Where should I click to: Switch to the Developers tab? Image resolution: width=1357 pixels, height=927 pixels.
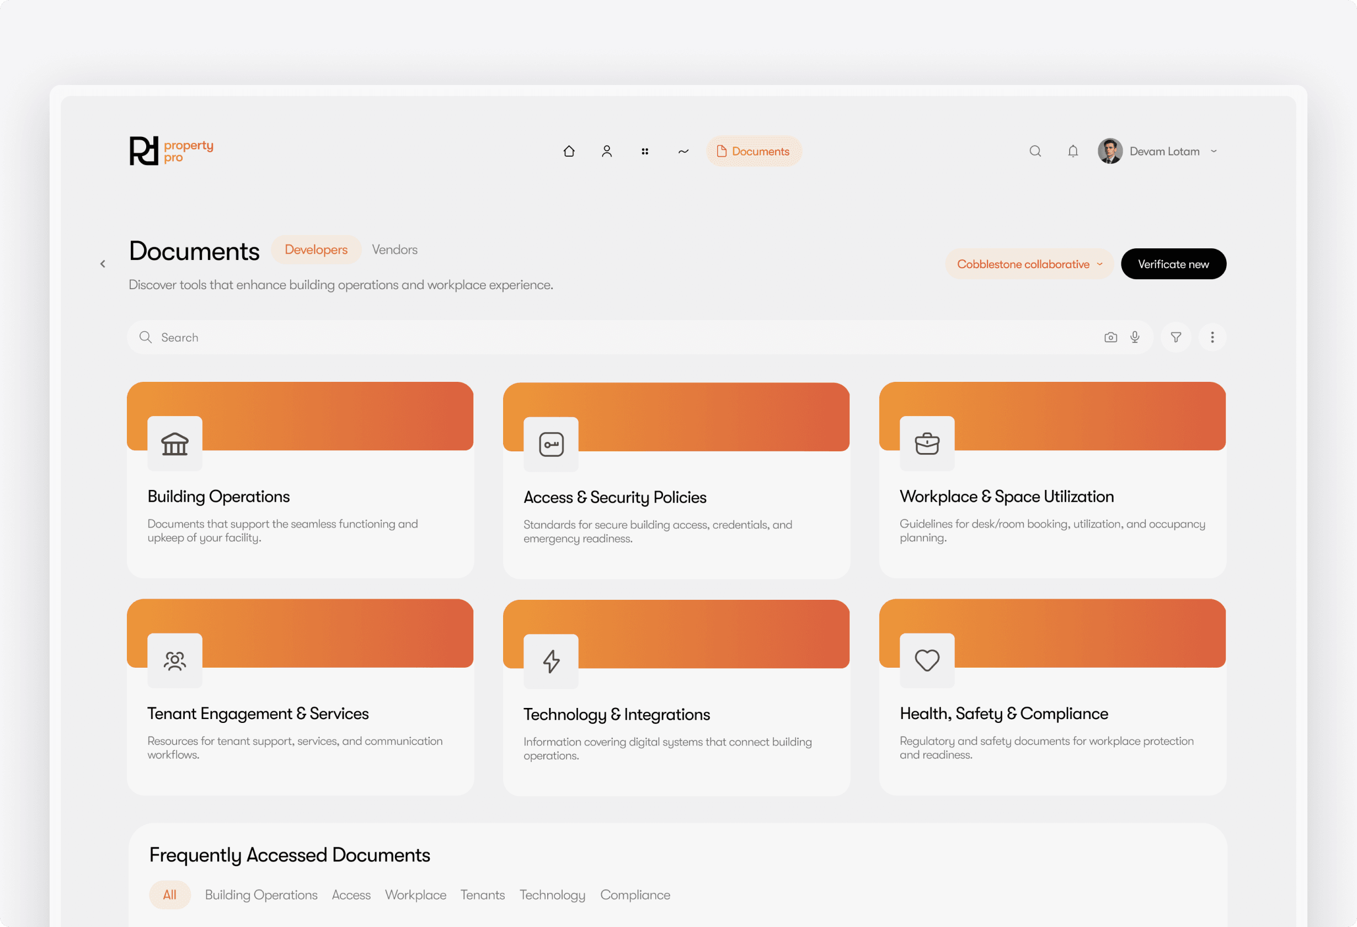pyautogui.click(x=316, y=249)
